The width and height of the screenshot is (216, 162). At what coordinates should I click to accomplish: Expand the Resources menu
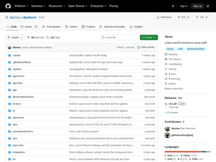[57, 6]
